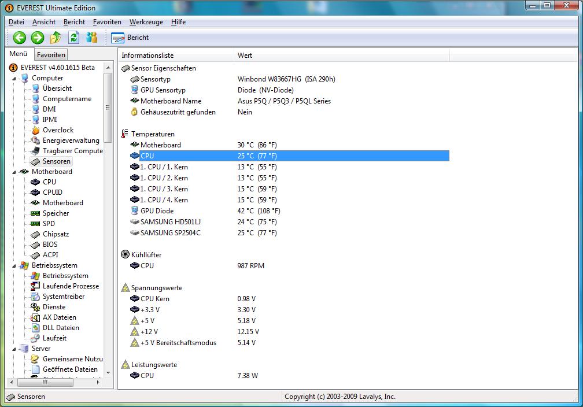583x407 pixels.
Task: Click the Wert column header
Action: tap(342, 55)
